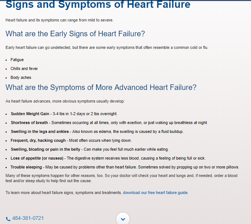Click Swelling, bloating or pain in the belly

(x=45, y=150)
